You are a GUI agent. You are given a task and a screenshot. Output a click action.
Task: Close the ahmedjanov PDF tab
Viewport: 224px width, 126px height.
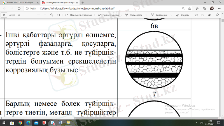click(77, 3)
